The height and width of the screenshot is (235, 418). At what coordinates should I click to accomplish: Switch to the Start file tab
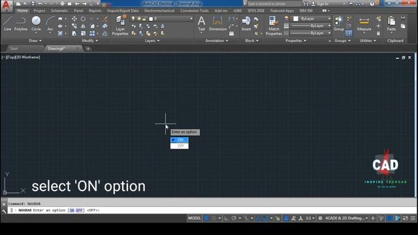click(x=14, y=48)
